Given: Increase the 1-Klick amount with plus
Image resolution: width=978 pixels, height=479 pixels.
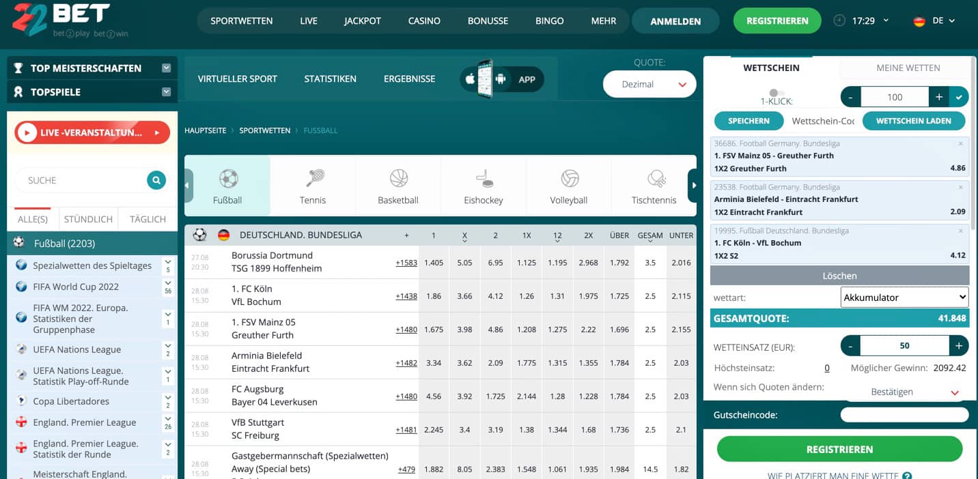Looking at the screenshot, I should pyautogui.click(x=939, y=97).
